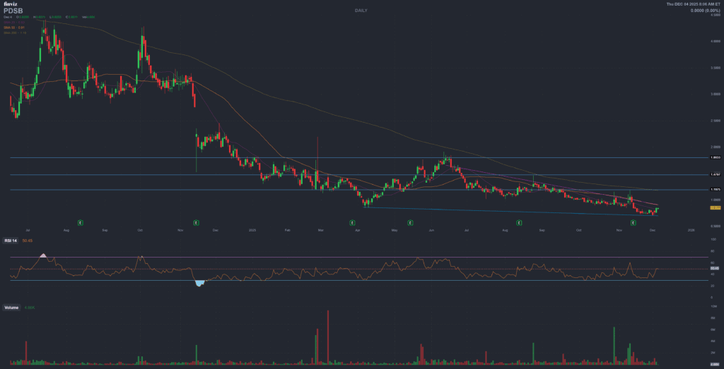Click the 1.8933 price level label
Image resolution: width=724 pixels, height=369 pixels.
click(x=716, y=158)
